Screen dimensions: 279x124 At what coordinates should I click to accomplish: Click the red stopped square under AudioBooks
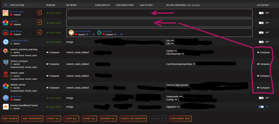pos(11,34)
